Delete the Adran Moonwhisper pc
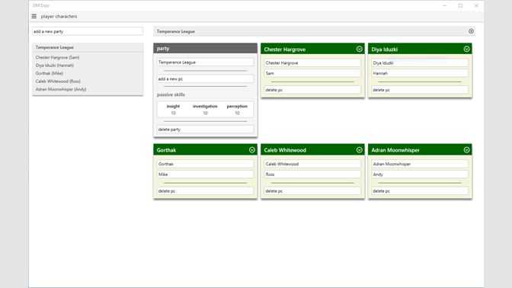 pos(420,191)
